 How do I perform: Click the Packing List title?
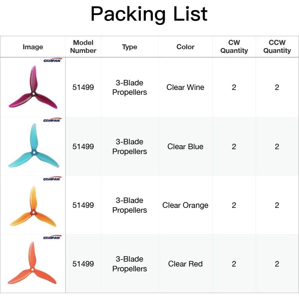149,14
